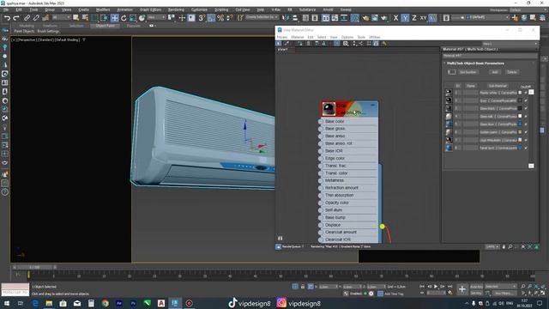
Task: Toggle On/Off checkbox for fourth Glass sub-material
Action: tap(526, 117)
